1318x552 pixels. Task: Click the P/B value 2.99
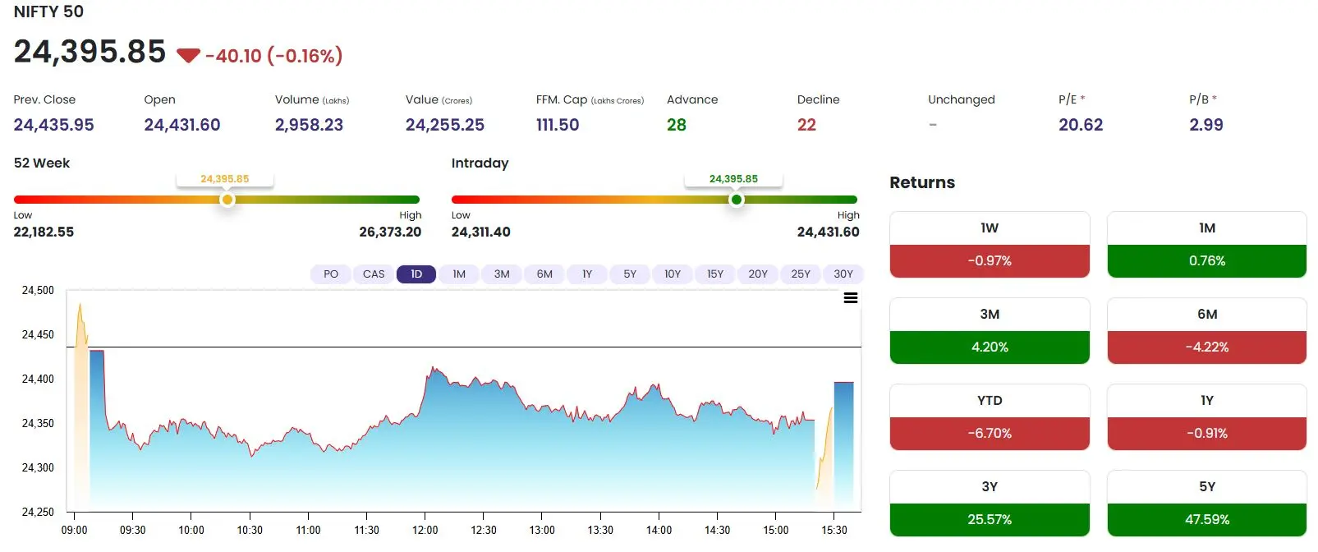point(1205,125)
